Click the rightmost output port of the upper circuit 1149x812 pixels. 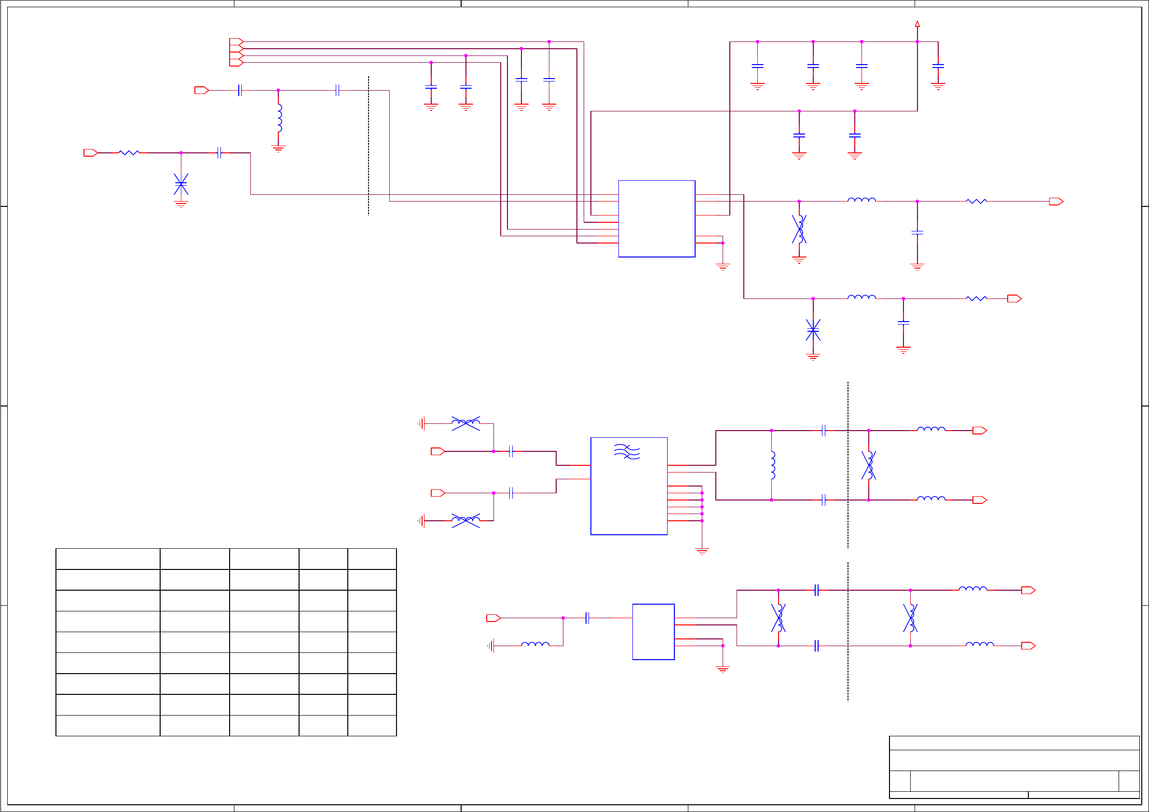1056,202
